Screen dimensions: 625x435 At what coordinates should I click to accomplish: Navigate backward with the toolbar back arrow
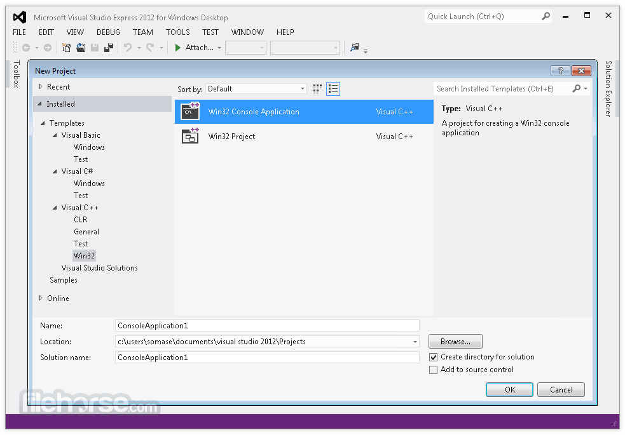[x=26, y=48]
